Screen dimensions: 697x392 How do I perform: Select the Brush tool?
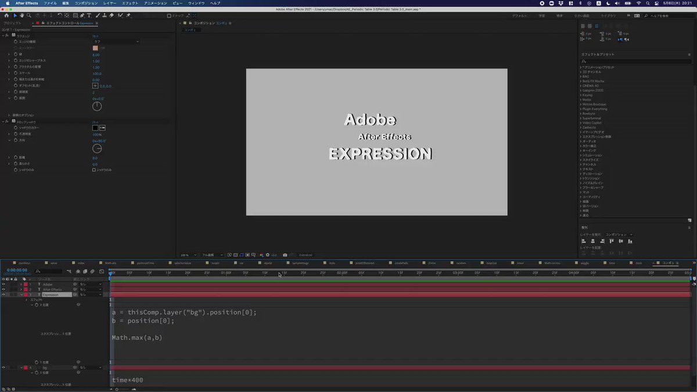(x=96, y=15)
